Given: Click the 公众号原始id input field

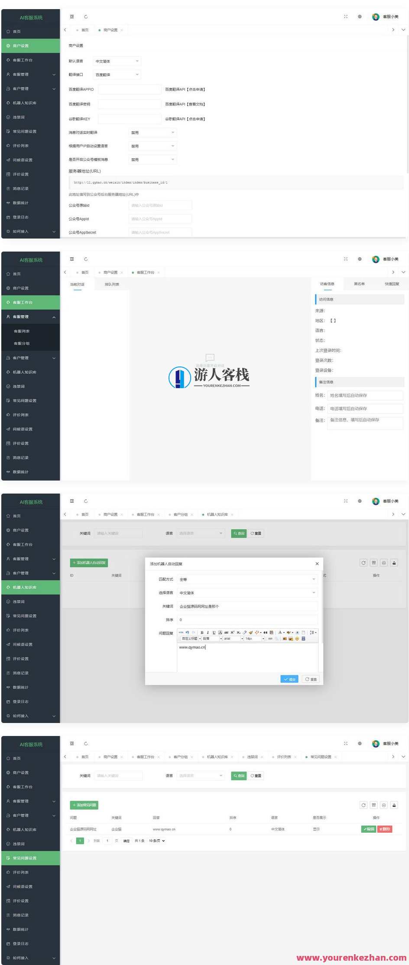Looking at the screenshot, I should pyautogui.click(x=160, y=205).
